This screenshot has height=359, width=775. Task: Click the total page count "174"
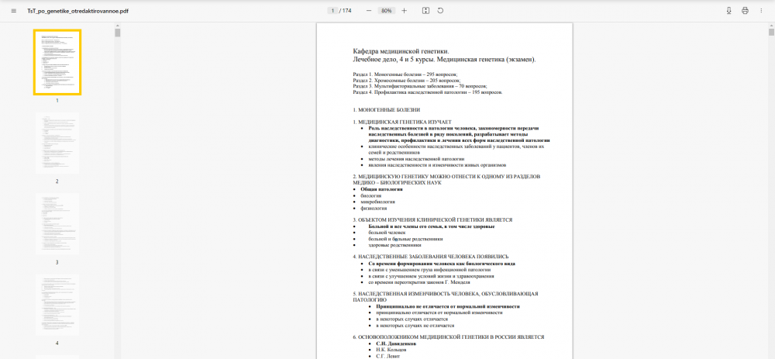click(x=347, y=10)
